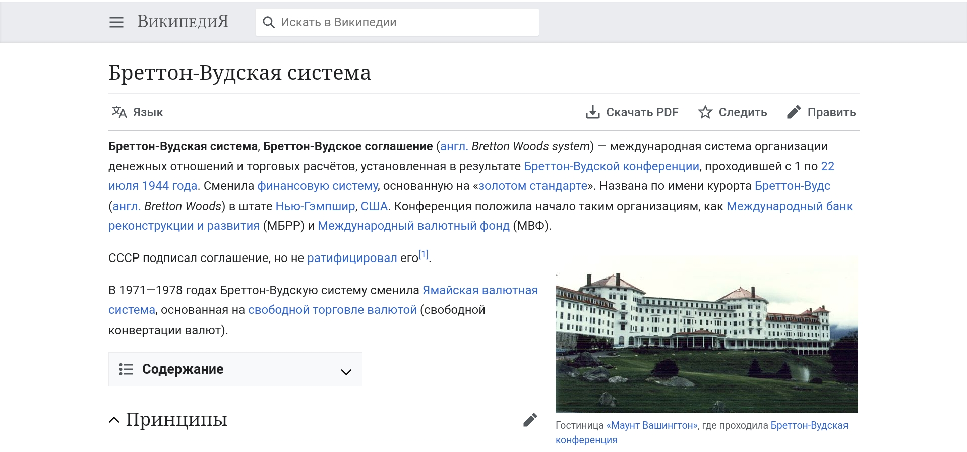
Task: Follow the золотом стандарте link
Action: 533,186
